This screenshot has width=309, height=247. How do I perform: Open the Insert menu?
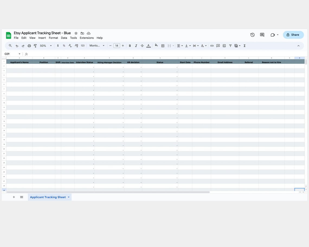point(42,38)
